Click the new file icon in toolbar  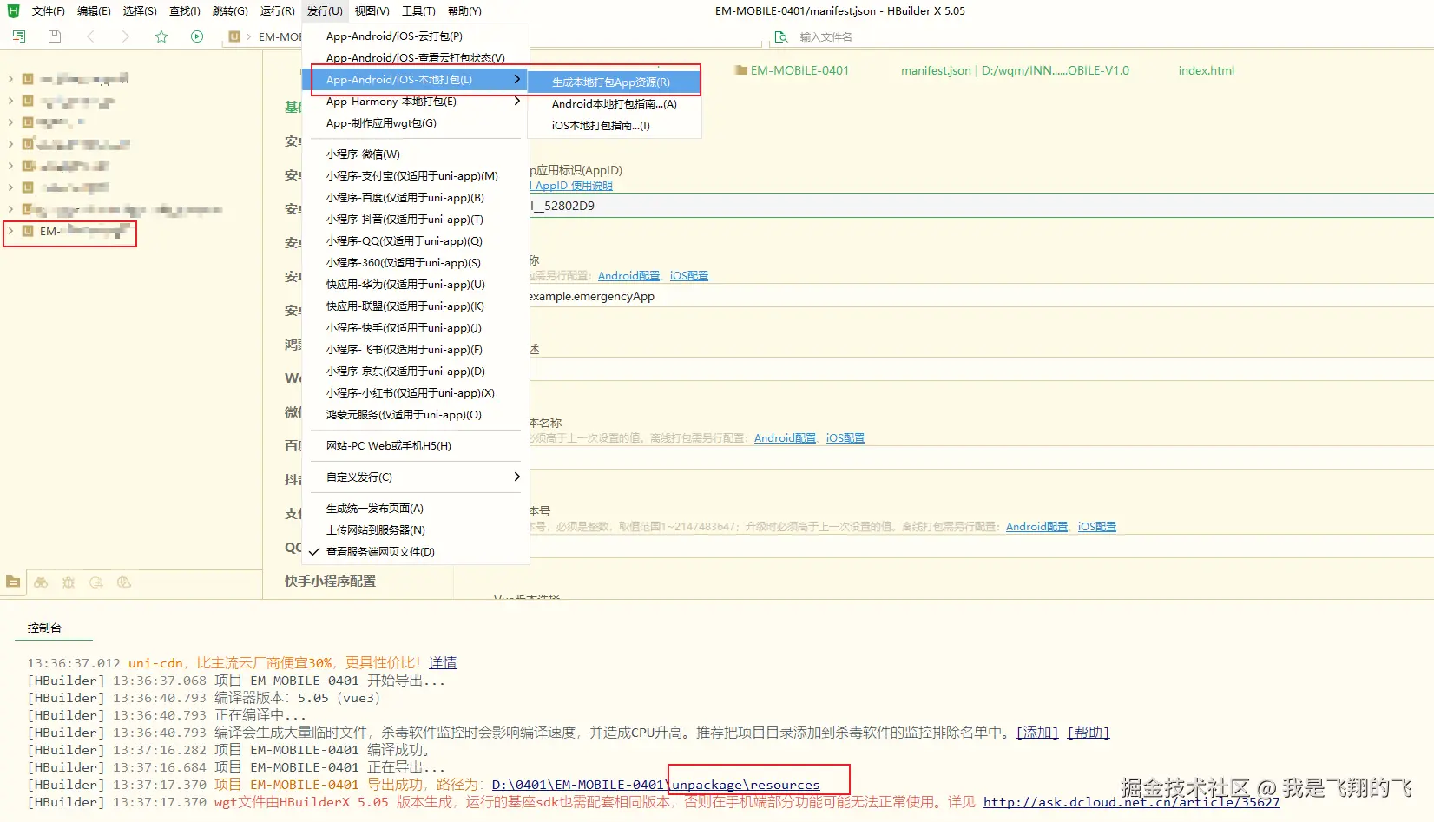(x=19, y=36)
